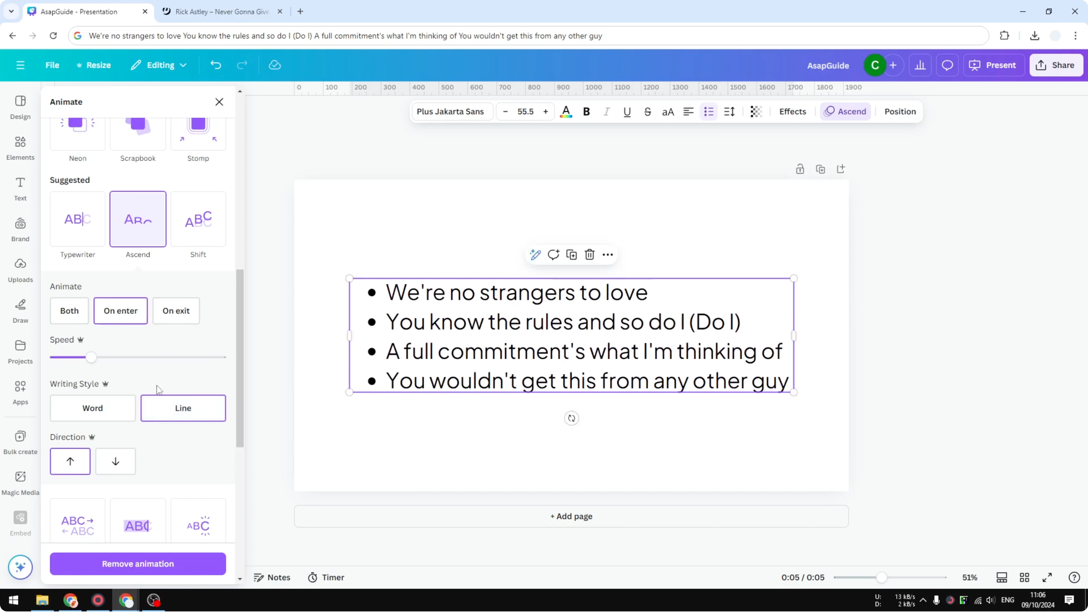Open the Uploads sidebar panel
The image size is (1088, 612).
(x=20, y=271)
